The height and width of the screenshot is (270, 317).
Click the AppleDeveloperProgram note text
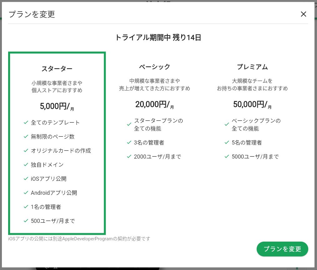[x=79, y=239]
